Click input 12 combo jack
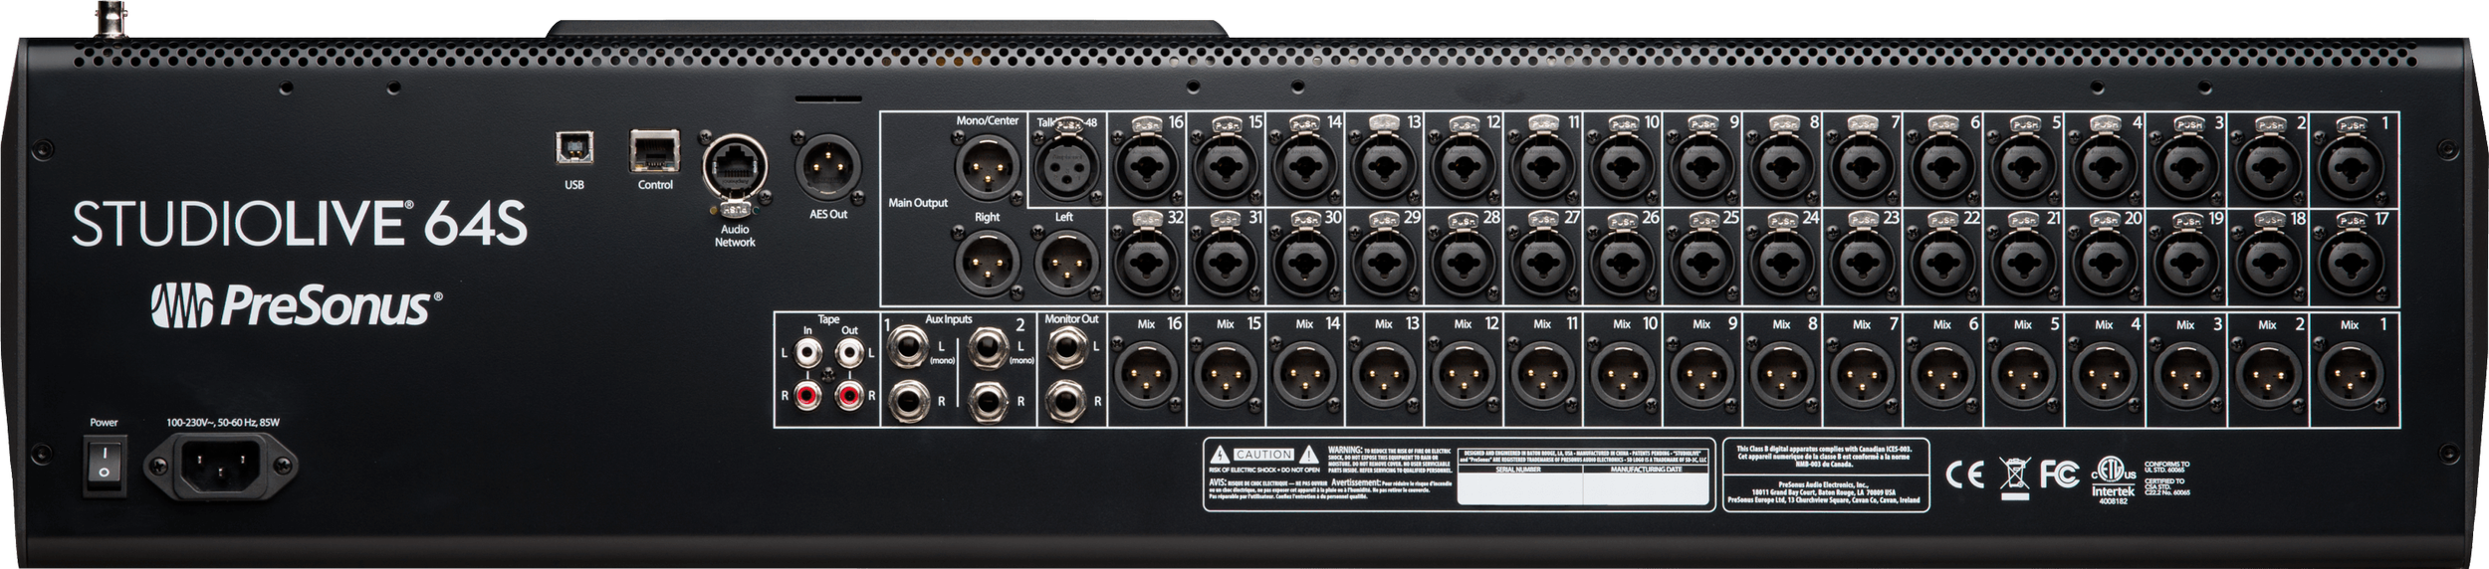The image size is (2489, 569). point(1464,168)
